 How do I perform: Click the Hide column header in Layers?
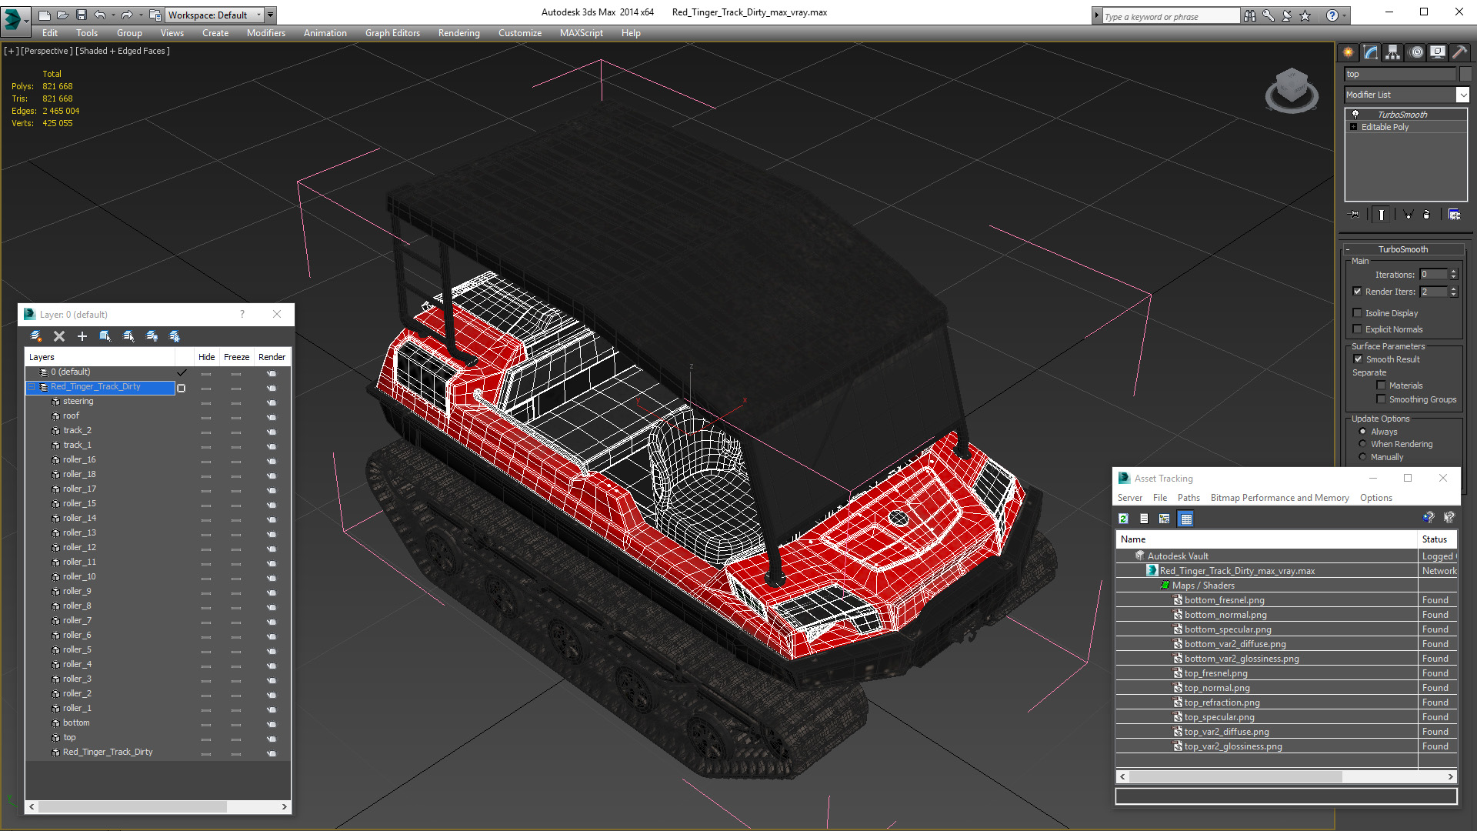point(206,357)
